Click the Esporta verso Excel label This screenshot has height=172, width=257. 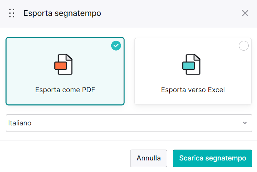click(x=193, y=90)
